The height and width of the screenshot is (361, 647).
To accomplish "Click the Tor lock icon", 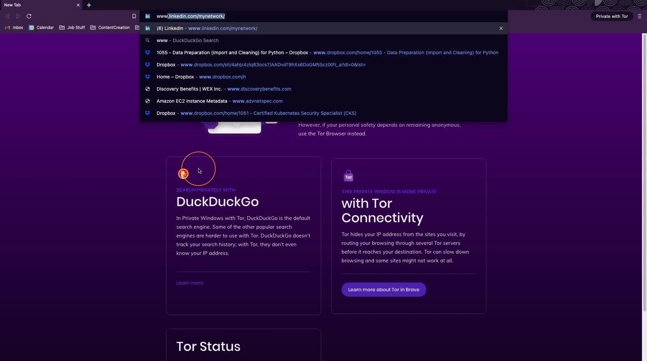I will click(x=348, y=176).
